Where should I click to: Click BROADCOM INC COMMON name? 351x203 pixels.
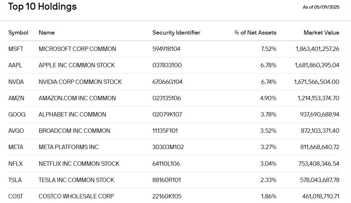coord(74,131)
